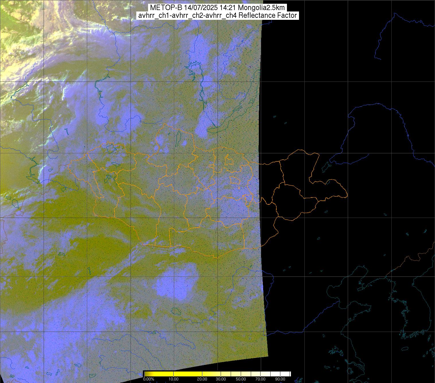Click the "90.00" scale label

(x=280, y=379)
